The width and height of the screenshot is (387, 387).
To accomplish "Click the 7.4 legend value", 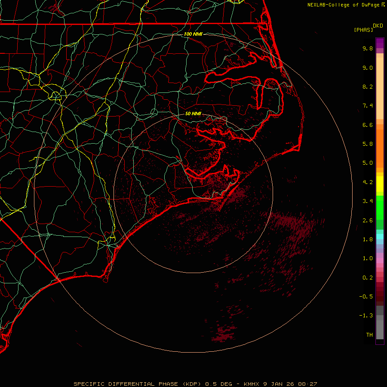I will (368, 106).
